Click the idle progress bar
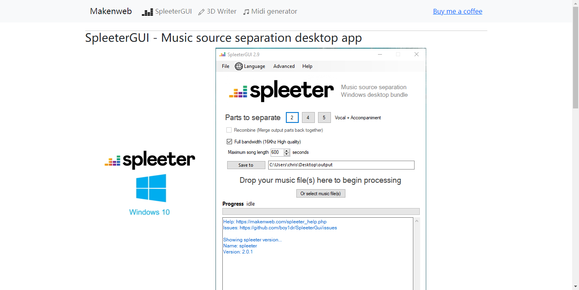Viewport: 579px width, 290px height. coord(321,211)
